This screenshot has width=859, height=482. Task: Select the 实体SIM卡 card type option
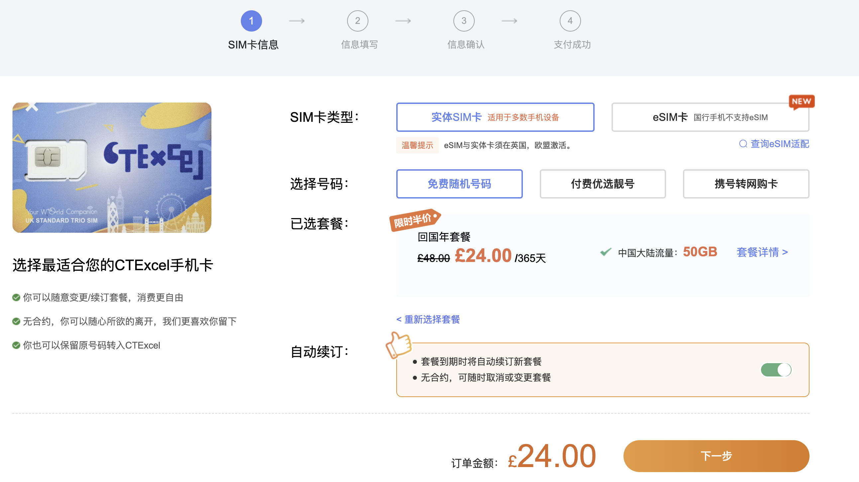pos(495,117)
